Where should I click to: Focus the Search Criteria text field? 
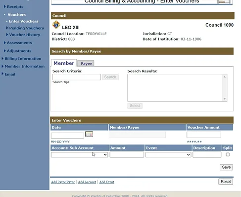(77, 77)
